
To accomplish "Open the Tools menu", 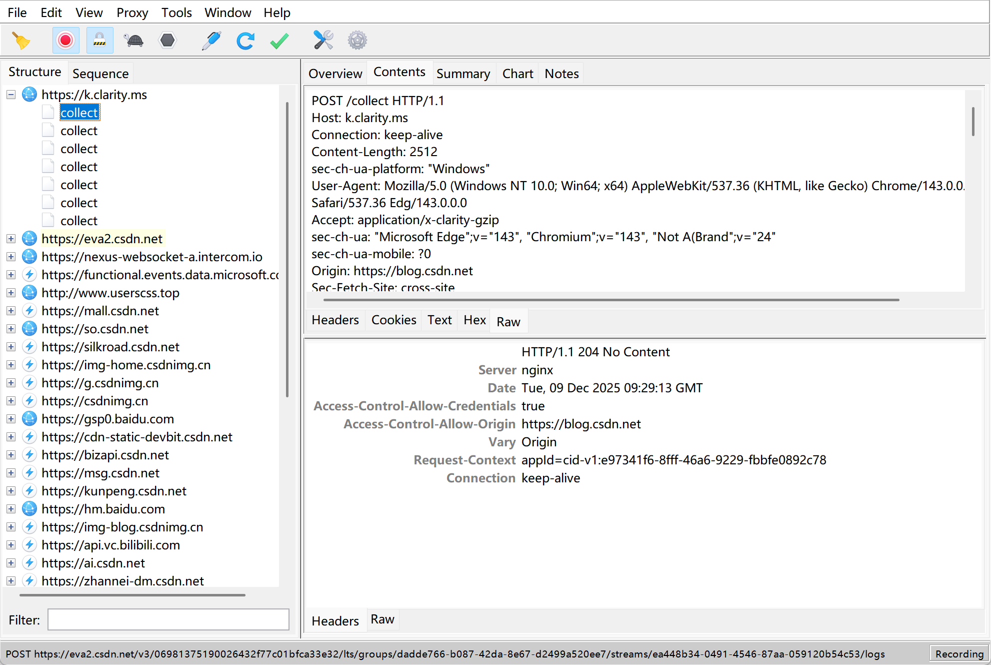I will (x=176, y=13).
